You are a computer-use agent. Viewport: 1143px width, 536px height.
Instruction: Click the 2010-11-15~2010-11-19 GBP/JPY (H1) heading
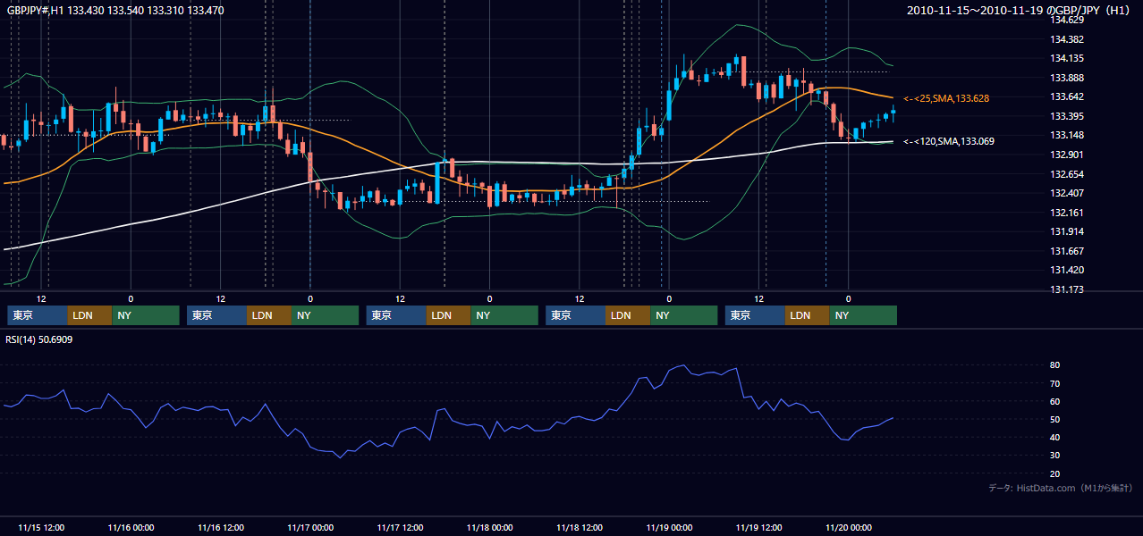(x=1020, y=11)
